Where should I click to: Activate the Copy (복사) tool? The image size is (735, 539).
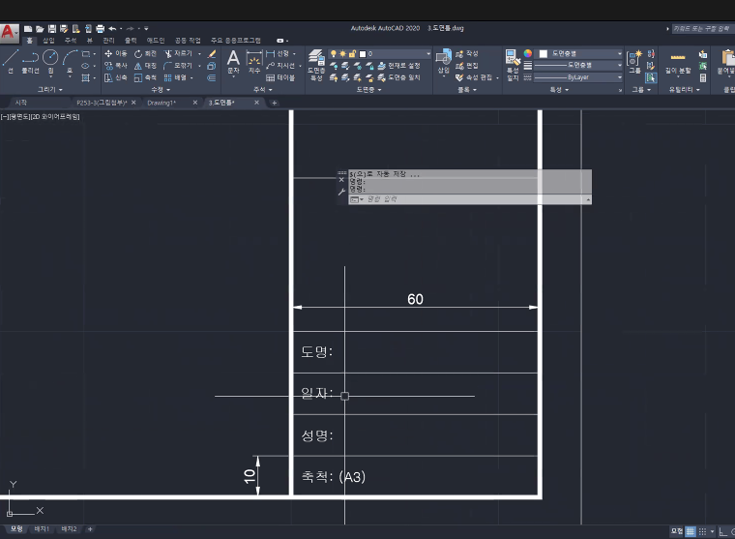pos(115,66)
